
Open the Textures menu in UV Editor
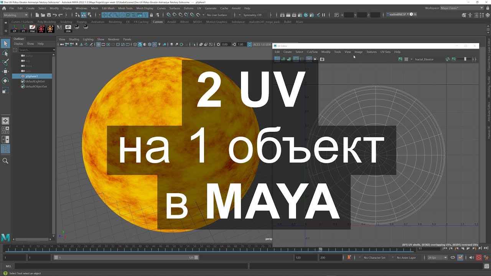pos(371,52)
